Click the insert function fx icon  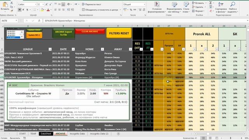[x=39, y=21]
